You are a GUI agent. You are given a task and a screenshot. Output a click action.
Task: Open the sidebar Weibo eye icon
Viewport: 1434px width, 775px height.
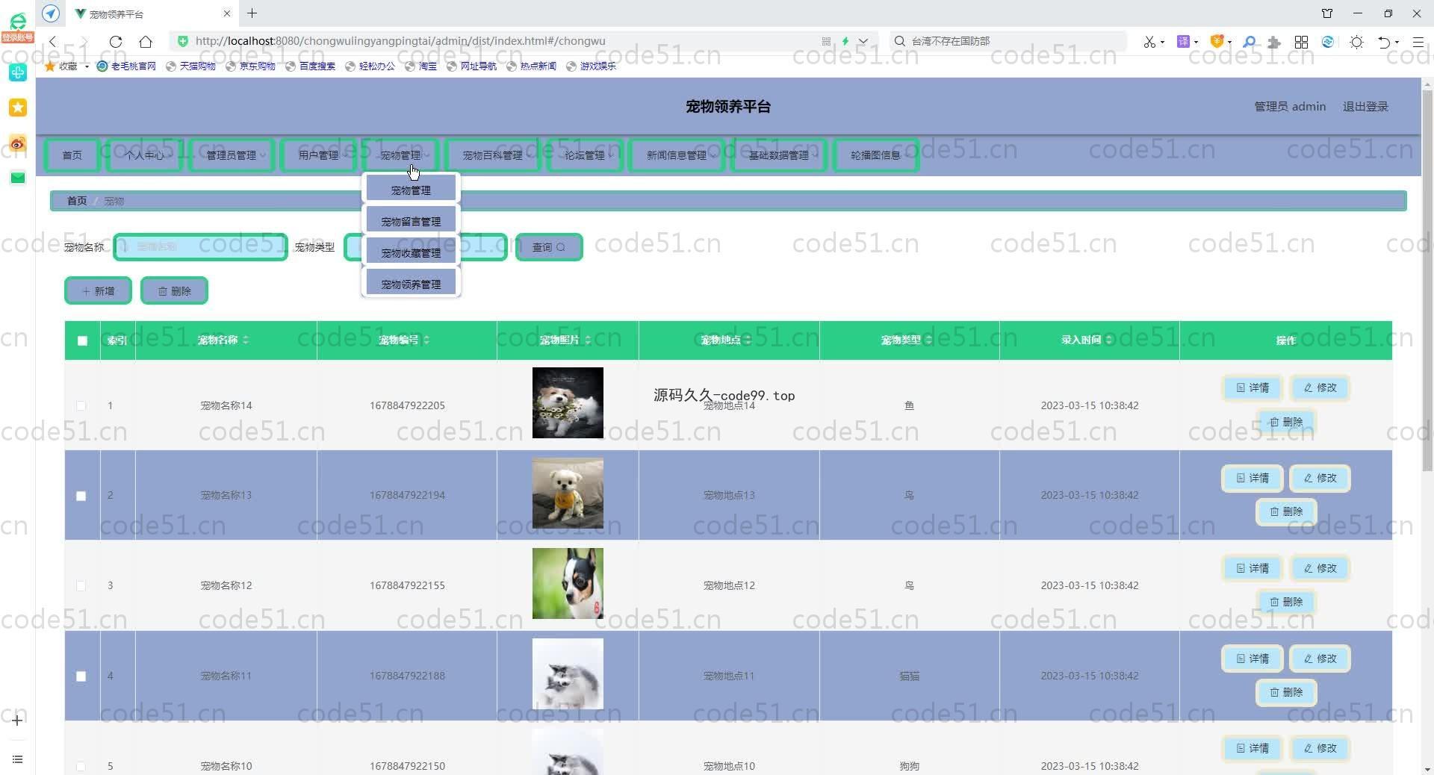click(x=18, y=143)
